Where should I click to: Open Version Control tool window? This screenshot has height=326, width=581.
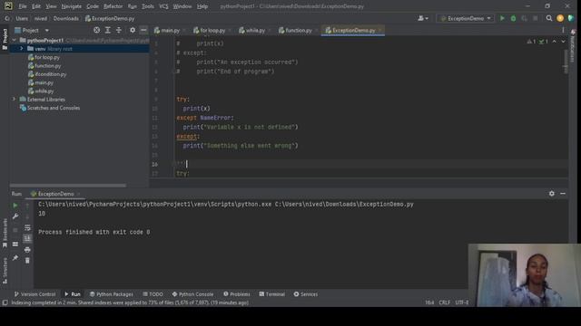click(34, 294)
